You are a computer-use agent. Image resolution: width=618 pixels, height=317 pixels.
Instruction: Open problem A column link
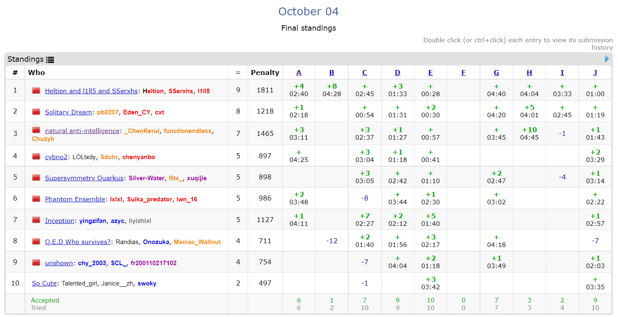coord(299,73)
